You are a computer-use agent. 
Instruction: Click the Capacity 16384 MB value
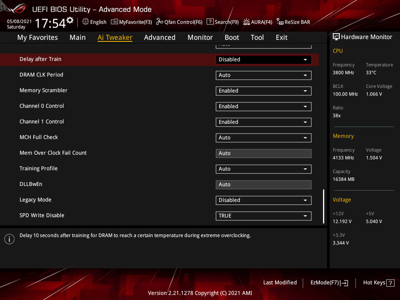point(344,179)
